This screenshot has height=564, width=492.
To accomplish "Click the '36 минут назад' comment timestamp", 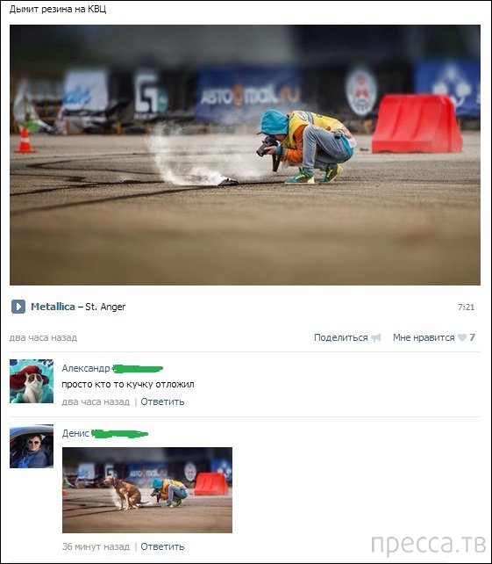I will pyautogui.click(x=96, y=546).
